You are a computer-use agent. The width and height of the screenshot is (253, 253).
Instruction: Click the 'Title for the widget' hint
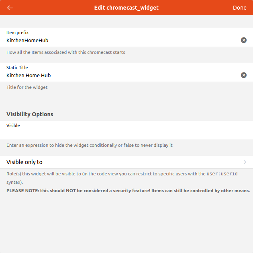[x=27, y=87]
